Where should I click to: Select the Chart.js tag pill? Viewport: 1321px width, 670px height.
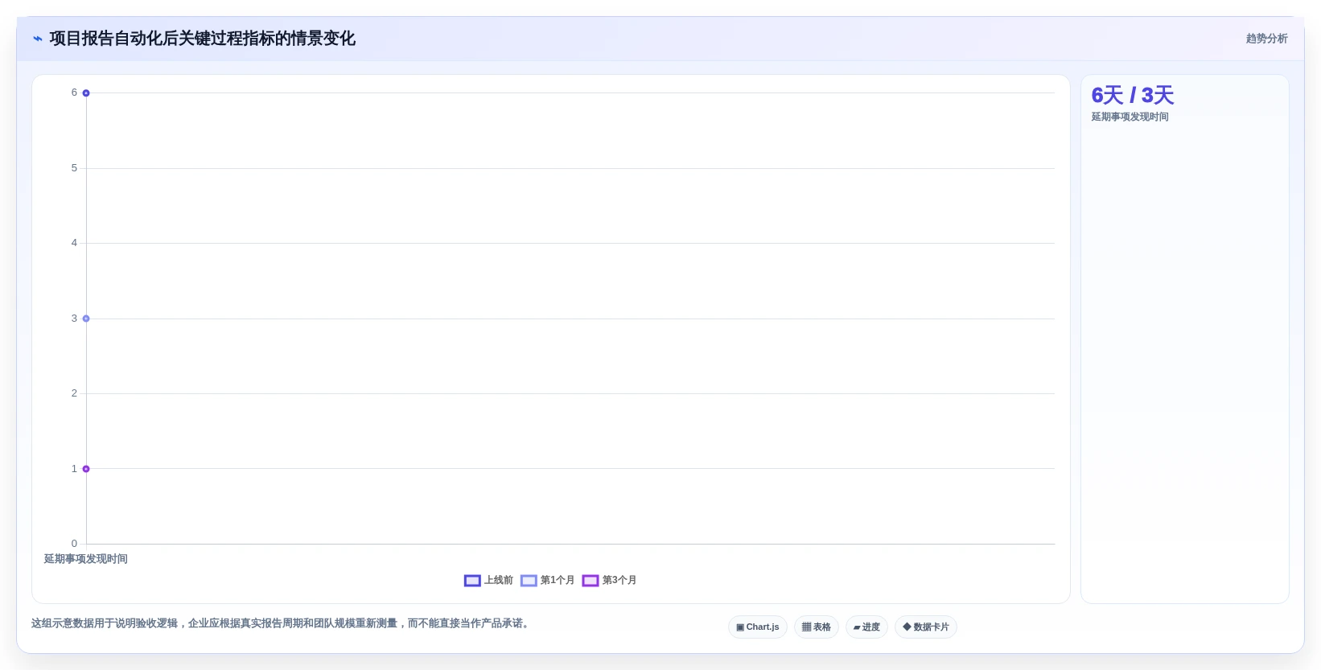pos(758,627)
